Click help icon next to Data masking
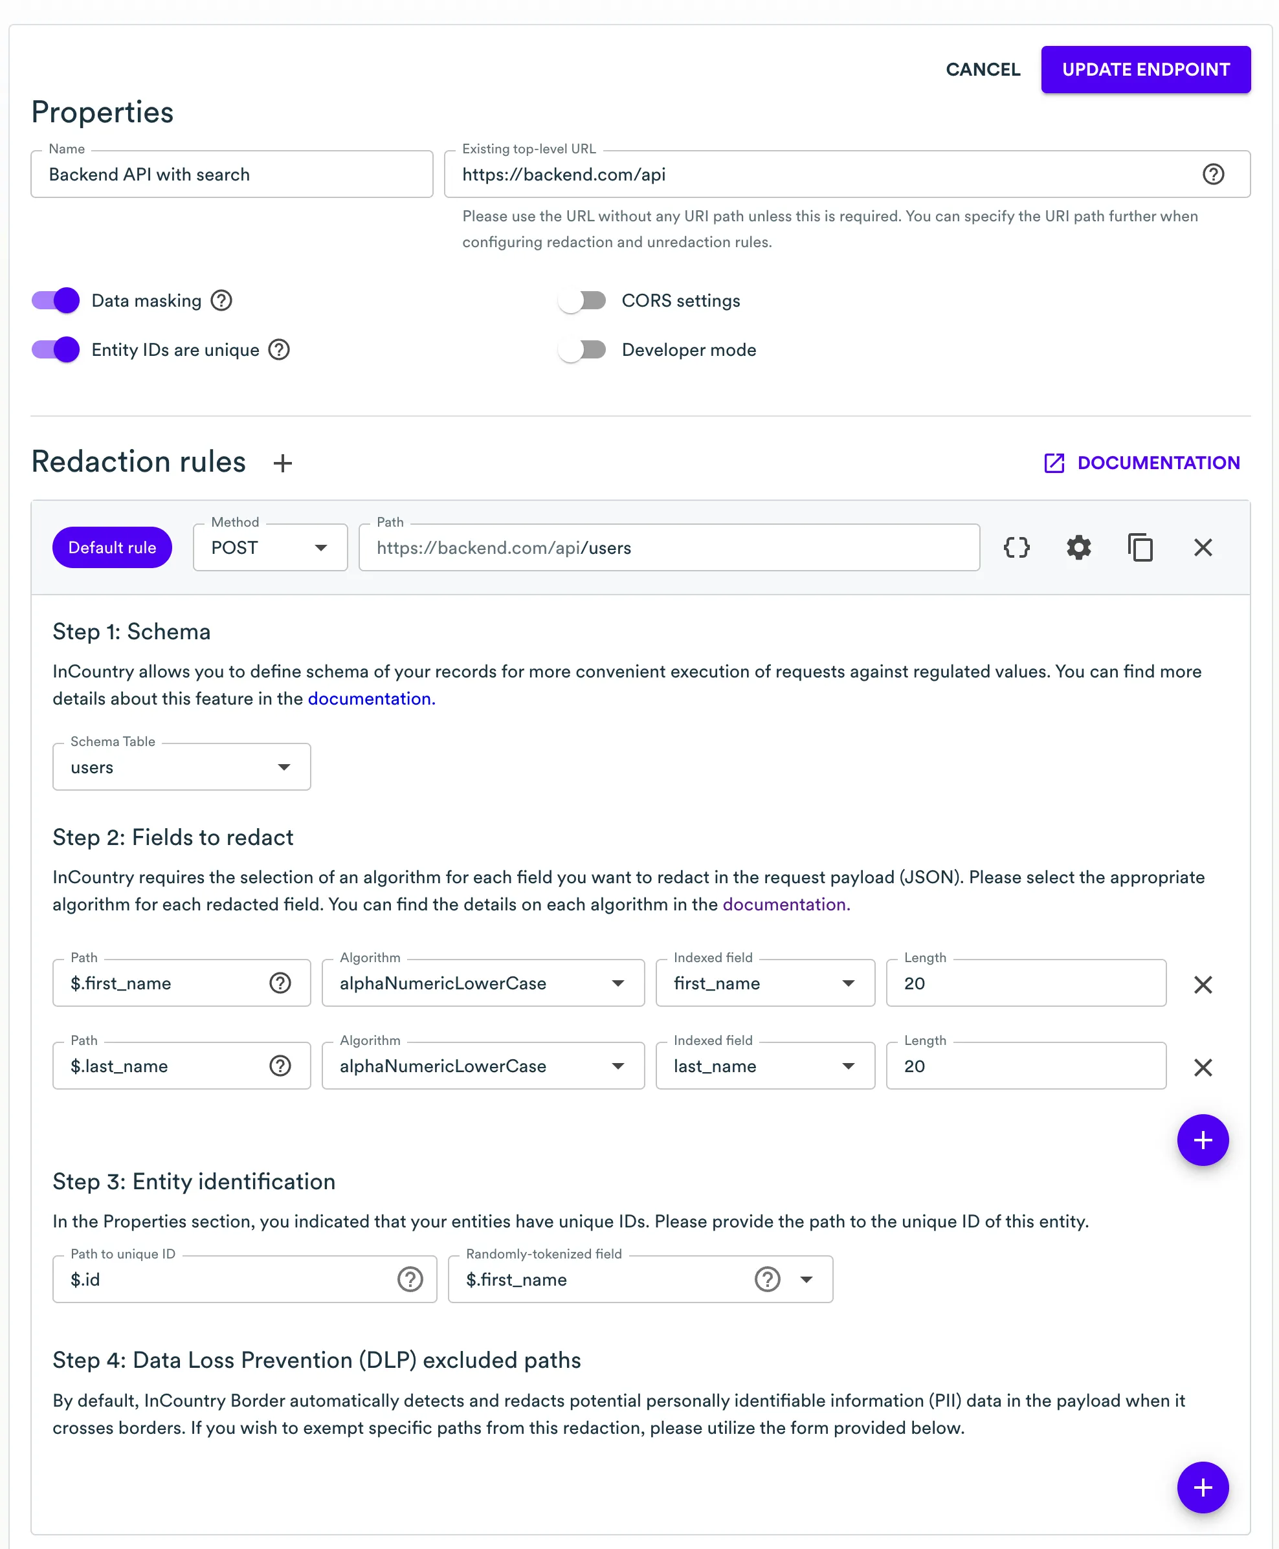Screen dimensions: 1279x1549 pos(221,300)
